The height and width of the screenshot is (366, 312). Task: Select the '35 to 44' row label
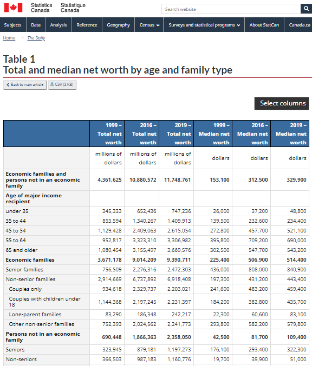[x=16, y=221]
